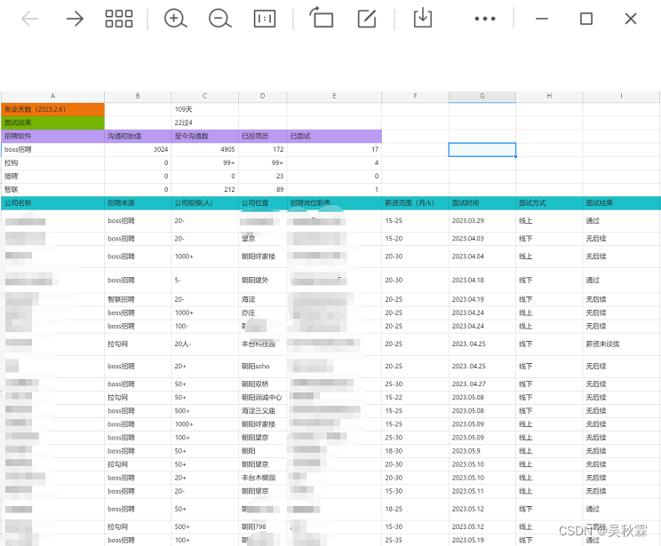Select column B header

[138, 97]
